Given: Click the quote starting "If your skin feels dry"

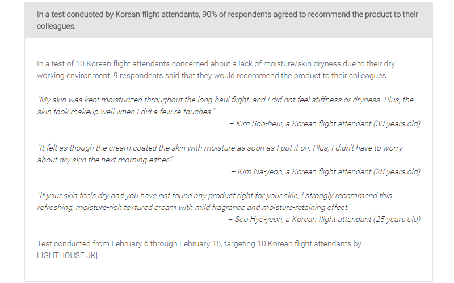Looking at the screenshot, I should point(215,201).
